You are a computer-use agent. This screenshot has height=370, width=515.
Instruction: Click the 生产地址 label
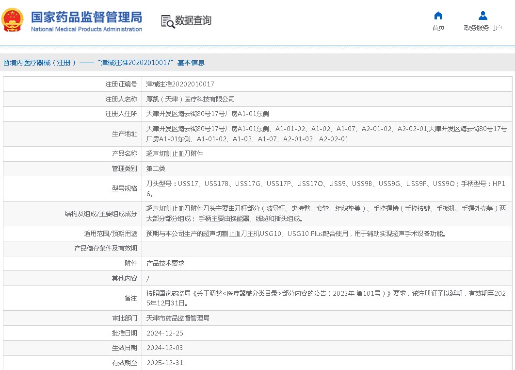click(x=125, y=134)
